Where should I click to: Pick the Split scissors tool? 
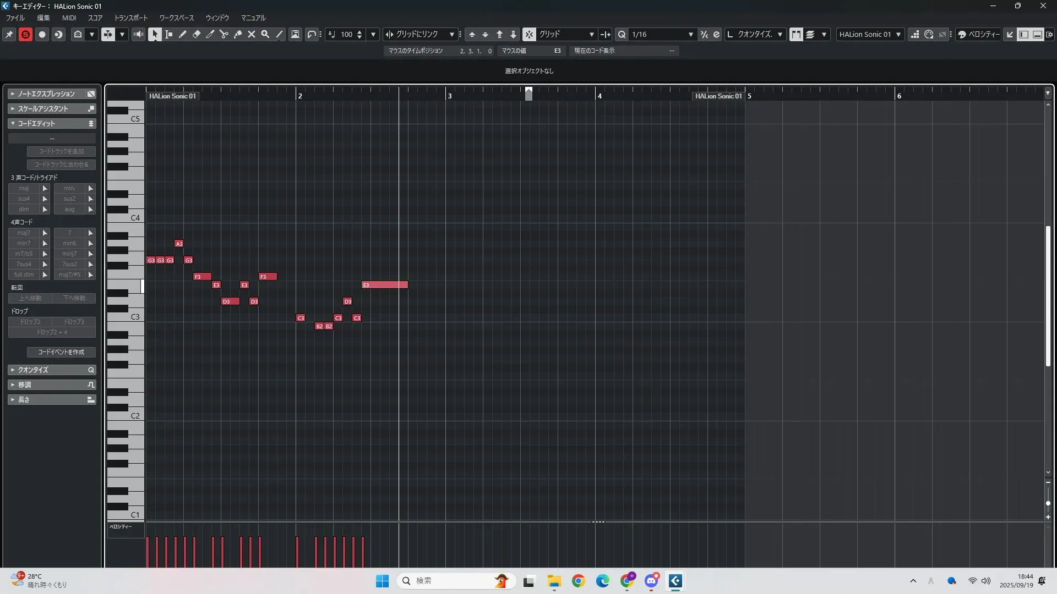click(224, 34)
